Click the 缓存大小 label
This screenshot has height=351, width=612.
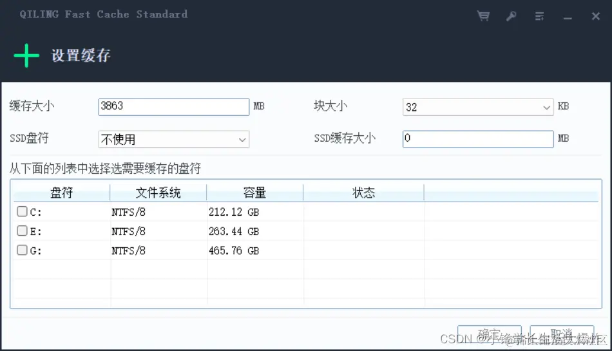pos(32,106)
